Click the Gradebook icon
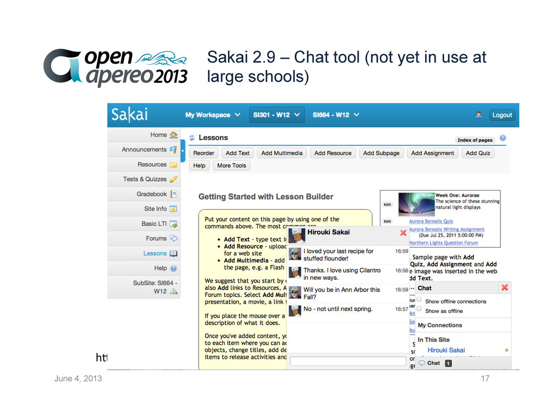The width and height of the screenshot is (544, 420). (x=174, y=194)
